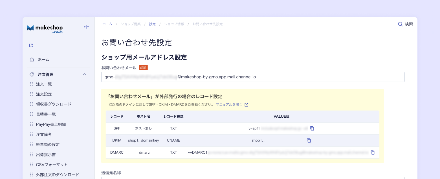Click drag handle beside 出荷指示書
This screenshot has height=179, width=440.
31,155
